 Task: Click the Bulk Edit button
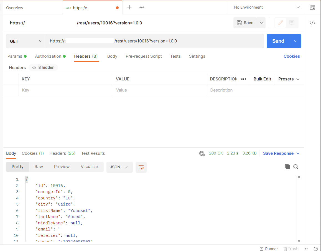coord(262,79)
